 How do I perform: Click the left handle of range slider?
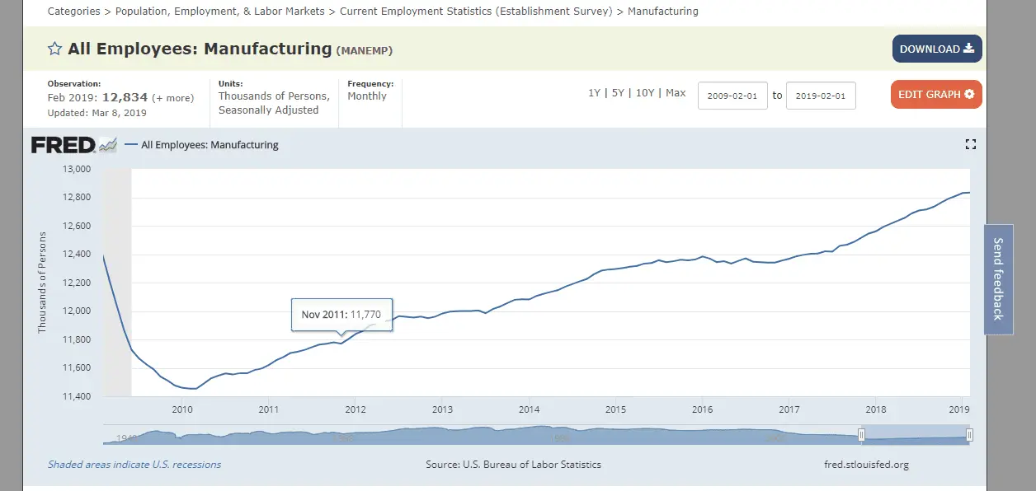861,435
